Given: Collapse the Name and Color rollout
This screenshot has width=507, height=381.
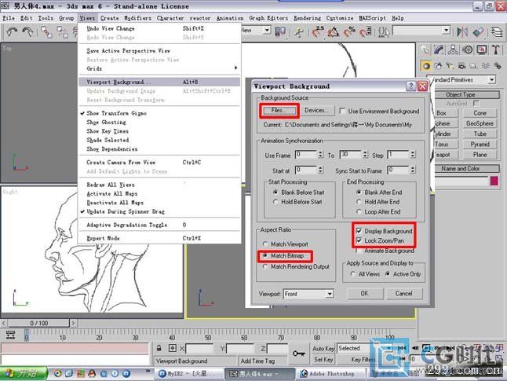Looking at the screenshot, I should (461, 168).
